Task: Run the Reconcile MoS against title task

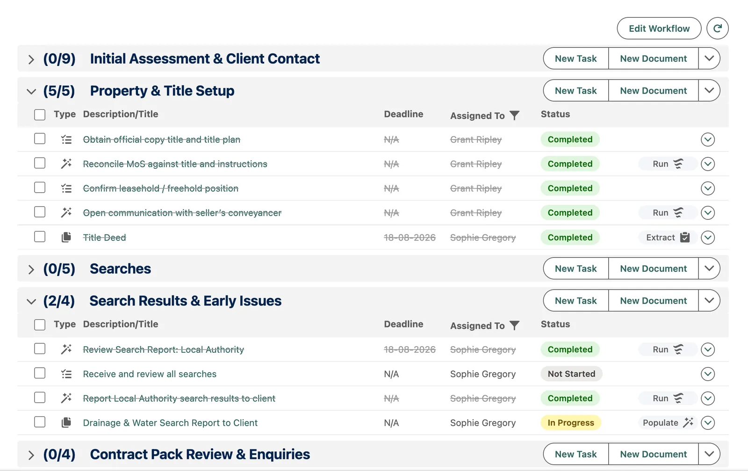Action: 668,164
